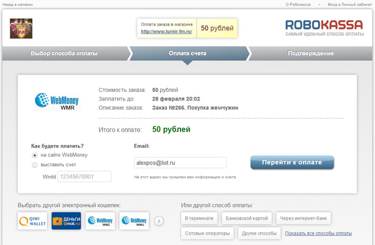The height and width of the screenshot is (245, 375).
Task: Open the 'Выбор способа оплаты' step tab
Action: tap(64, 53)
